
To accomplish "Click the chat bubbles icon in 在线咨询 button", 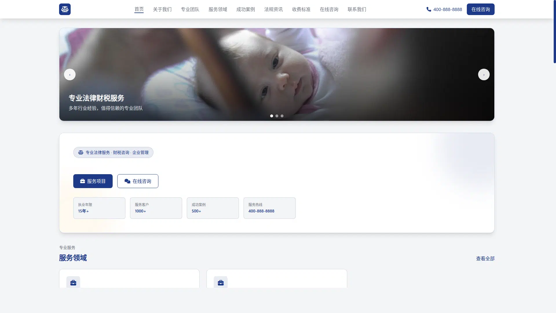I will click(x=127, y=181).
